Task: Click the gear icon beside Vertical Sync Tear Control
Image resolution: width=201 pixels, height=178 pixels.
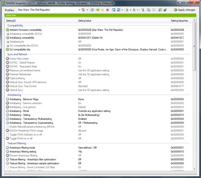Action: [8, 86]
